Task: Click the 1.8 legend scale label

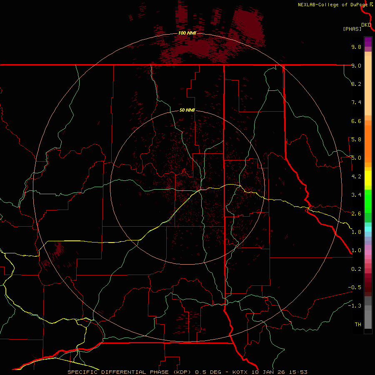Action: click(x=356, y=232)
